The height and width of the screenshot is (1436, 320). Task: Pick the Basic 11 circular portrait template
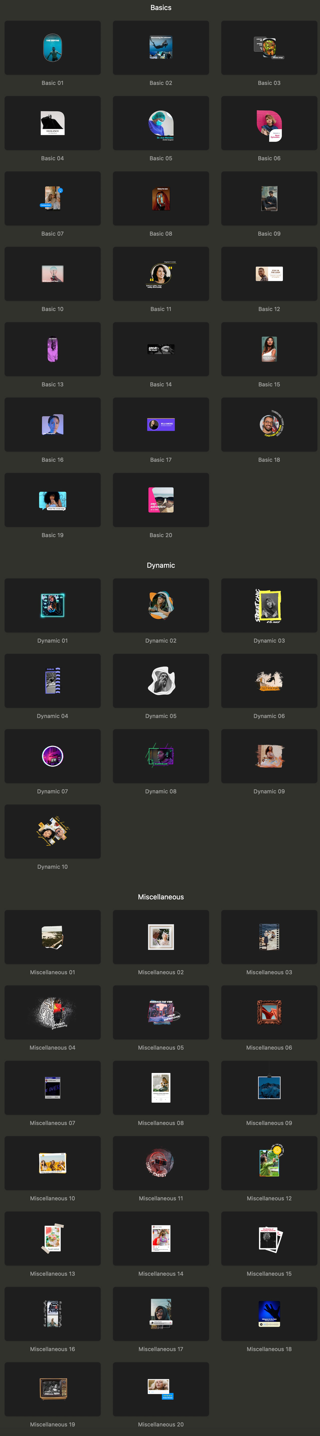[x=161, y=274]
